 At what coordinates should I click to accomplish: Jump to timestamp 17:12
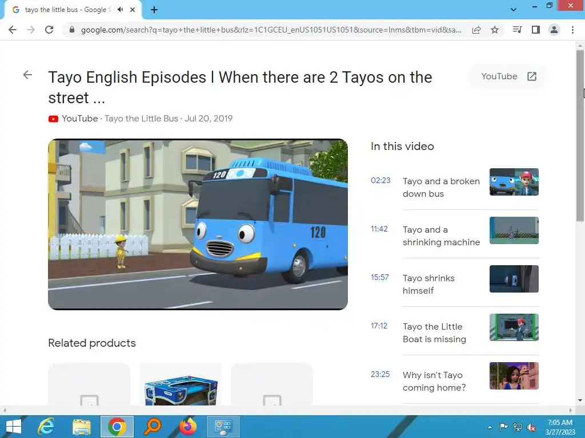379,326
